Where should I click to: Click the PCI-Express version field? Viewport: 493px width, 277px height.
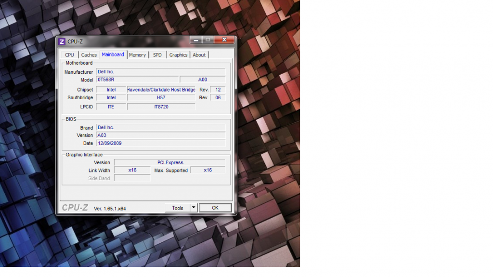pyautogui.click(x=170, y=162)
